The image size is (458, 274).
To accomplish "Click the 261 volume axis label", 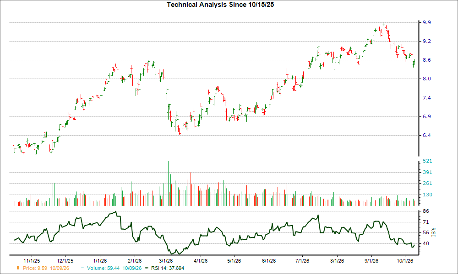I will (427, 183).
